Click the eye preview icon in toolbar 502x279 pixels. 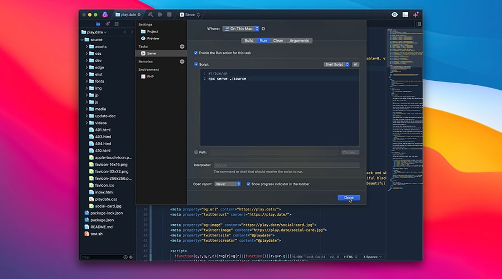point(394,15)
